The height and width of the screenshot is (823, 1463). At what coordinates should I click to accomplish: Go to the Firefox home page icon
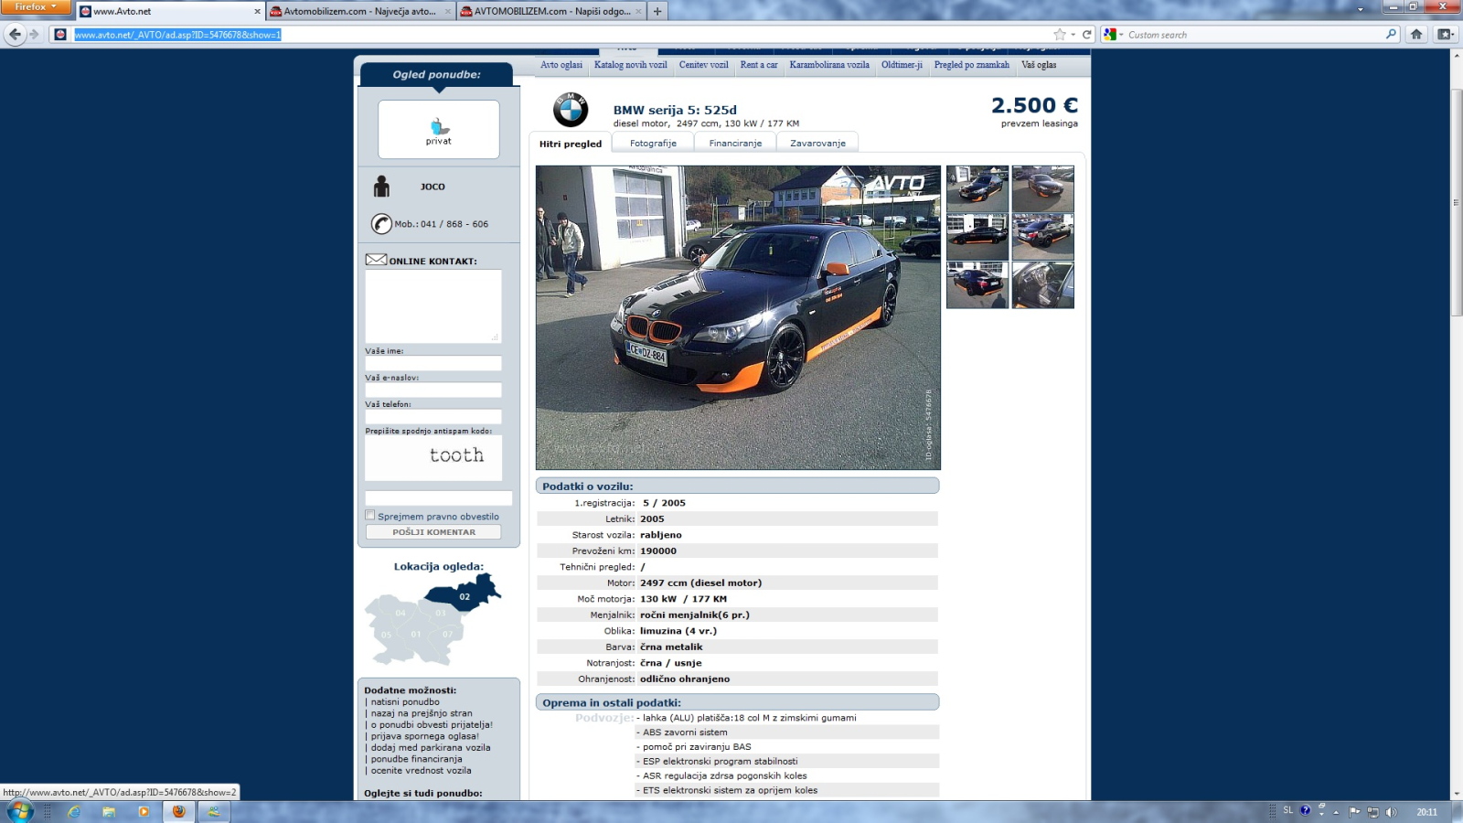pyautogui.click(x=1416, y=34)
